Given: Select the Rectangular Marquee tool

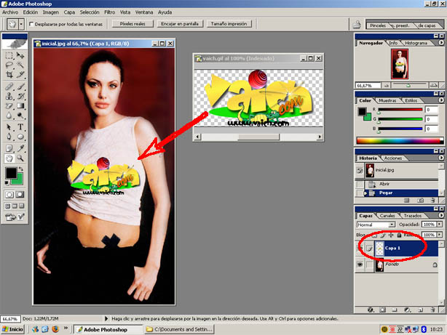Looking at the screenshot, I should (9, 55).
